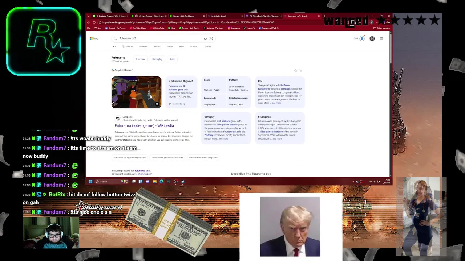
Task: Open visual search camera icon
Action: click(211, 38)
